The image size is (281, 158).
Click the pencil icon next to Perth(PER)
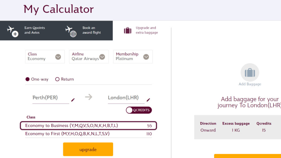(x=73, y=100)
